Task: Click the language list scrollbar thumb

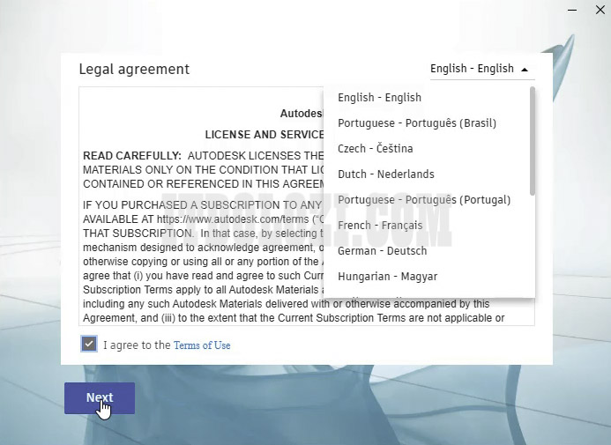Action: point(533,141)
